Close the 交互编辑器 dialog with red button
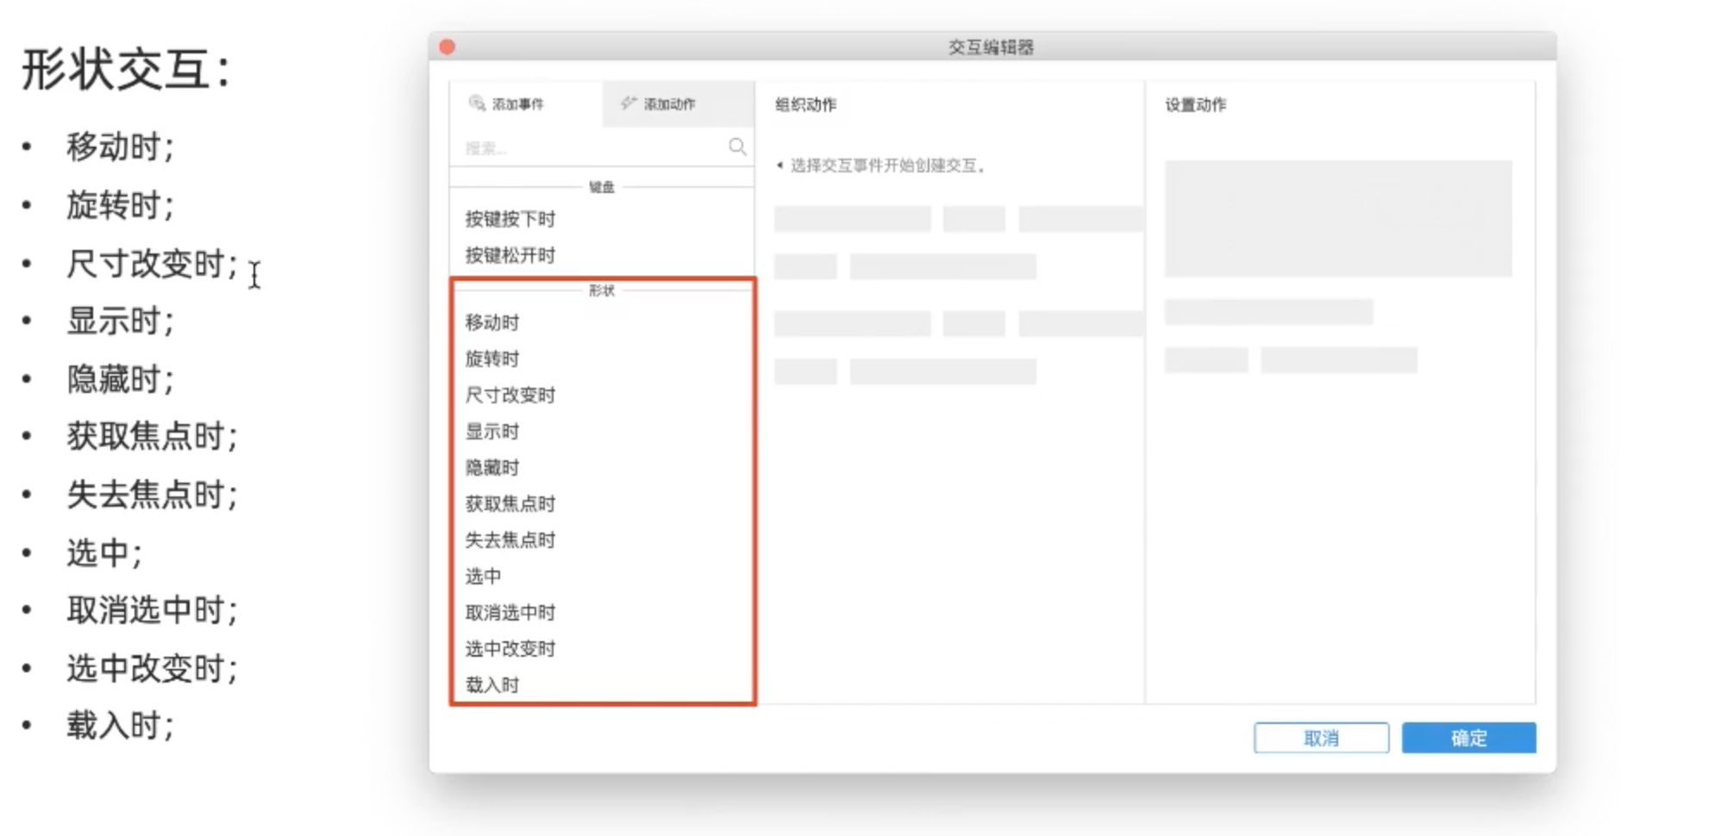The height and width of the screenshot is (836, 1721). coord(447,47)
